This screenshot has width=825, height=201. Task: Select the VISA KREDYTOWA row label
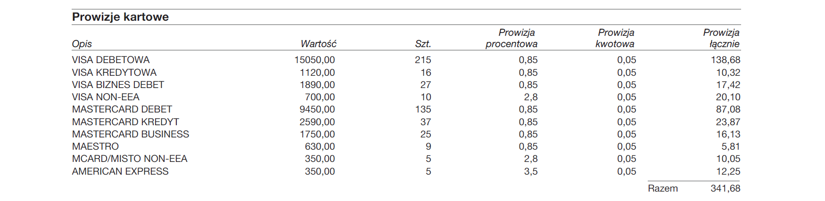point(114,72)
